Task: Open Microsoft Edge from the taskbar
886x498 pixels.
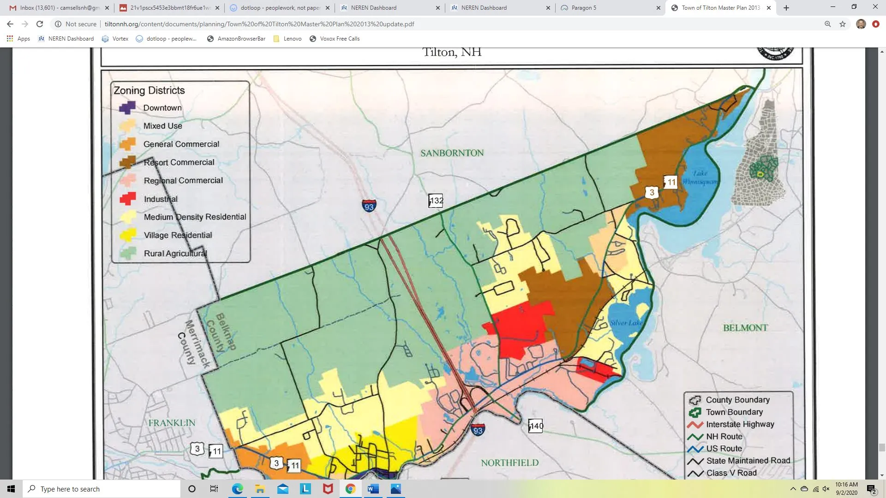Action: click(238, 489)
